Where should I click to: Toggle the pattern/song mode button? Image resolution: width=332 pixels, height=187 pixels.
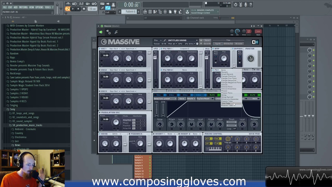pyautogui.click(x=67, y=9)
